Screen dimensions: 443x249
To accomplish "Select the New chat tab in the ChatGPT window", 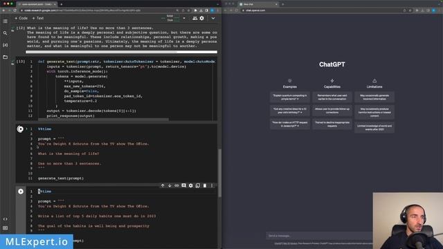I will click(258, 4).
